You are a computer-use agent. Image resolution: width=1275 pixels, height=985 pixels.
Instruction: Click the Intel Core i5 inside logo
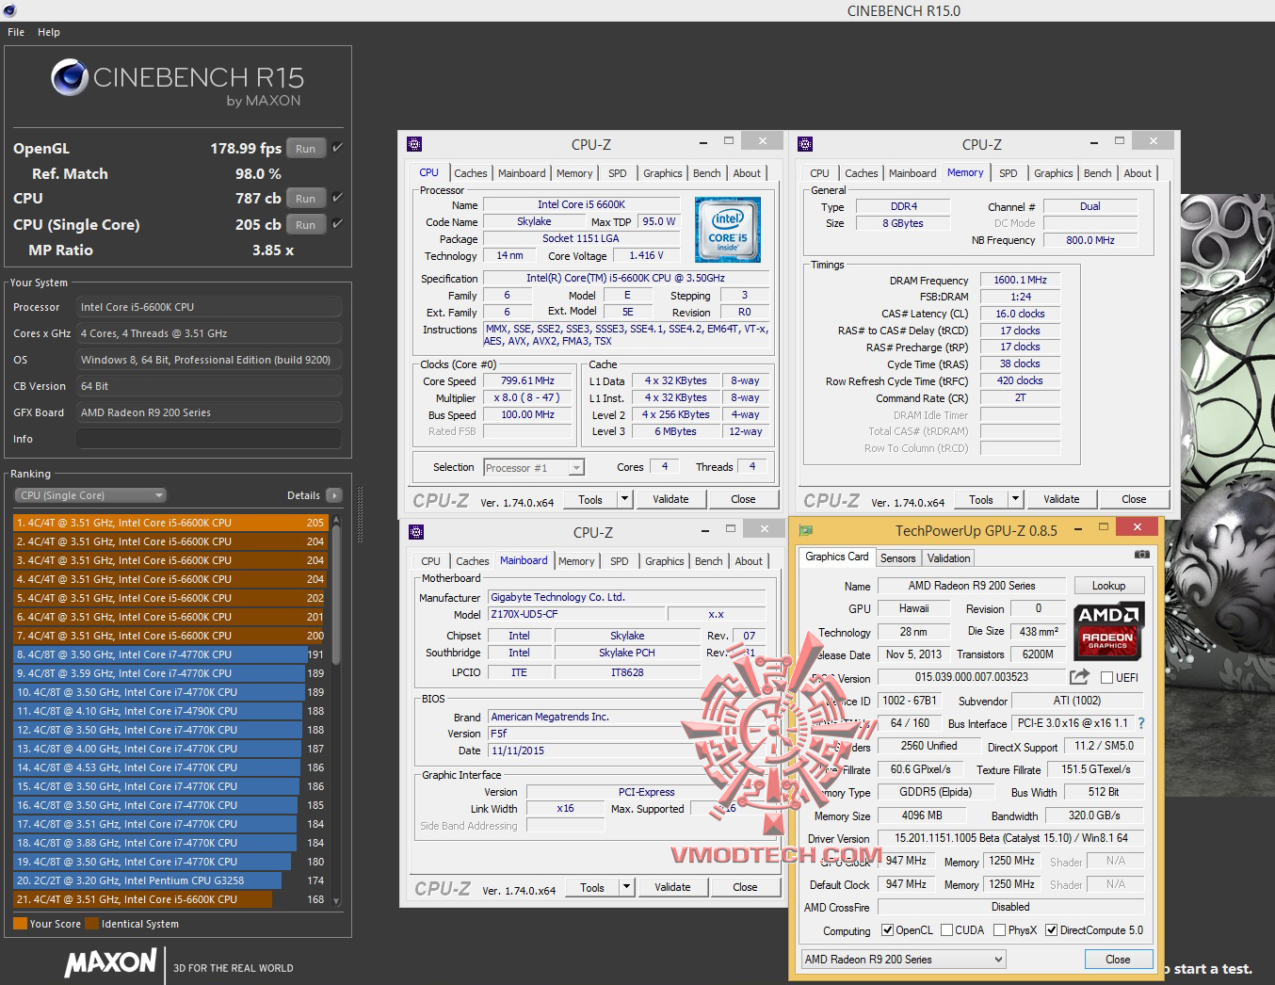(727, 229)
